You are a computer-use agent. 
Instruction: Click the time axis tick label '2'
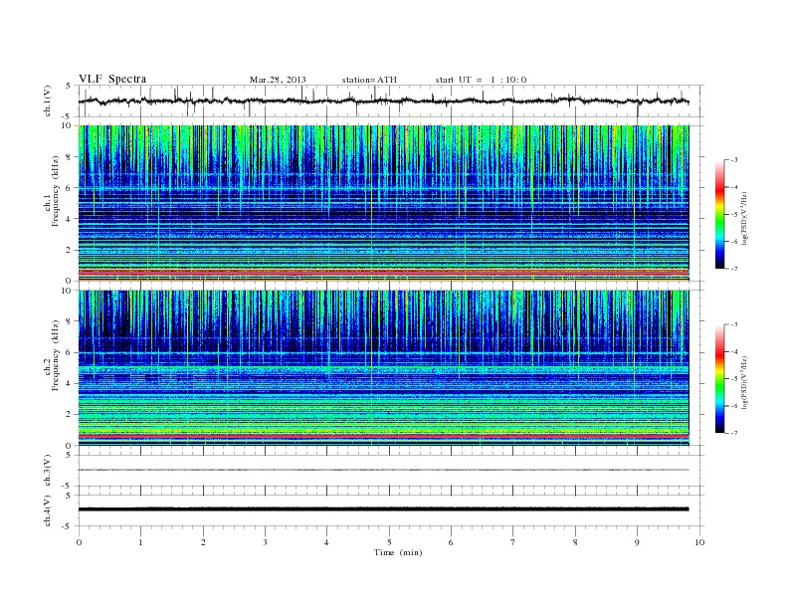pyautogui.click(x=203, y=542)
